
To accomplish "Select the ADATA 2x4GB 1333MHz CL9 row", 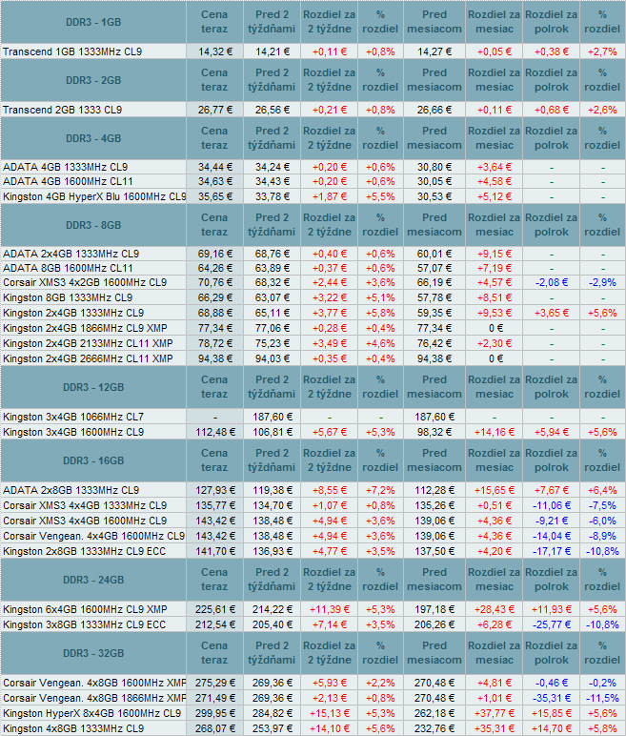I will [313, 254].
